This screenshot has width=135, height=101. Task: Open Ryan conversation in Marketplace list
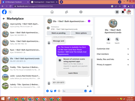click(22, 51)
